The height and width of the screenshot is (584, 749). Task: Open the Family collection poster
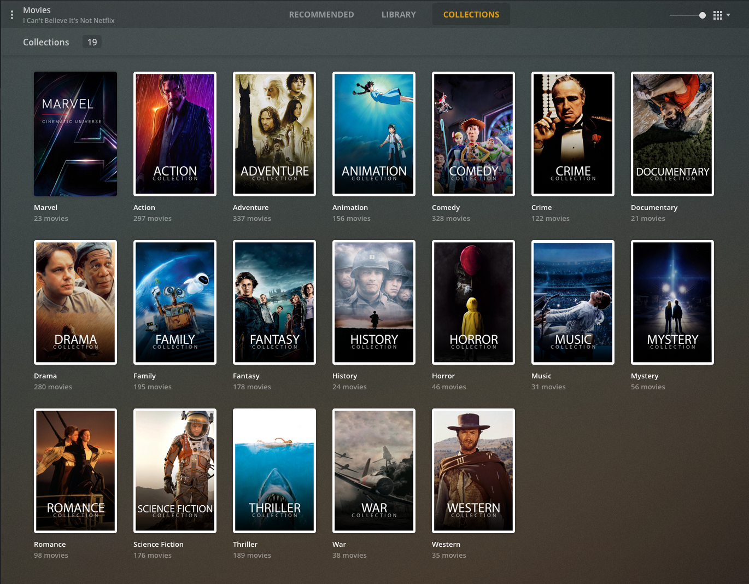175,302
